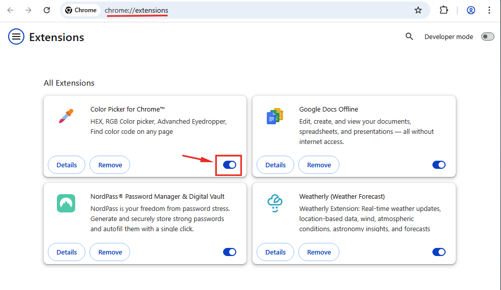Open Details for NordPass Password Manager

tap(67, 252)
